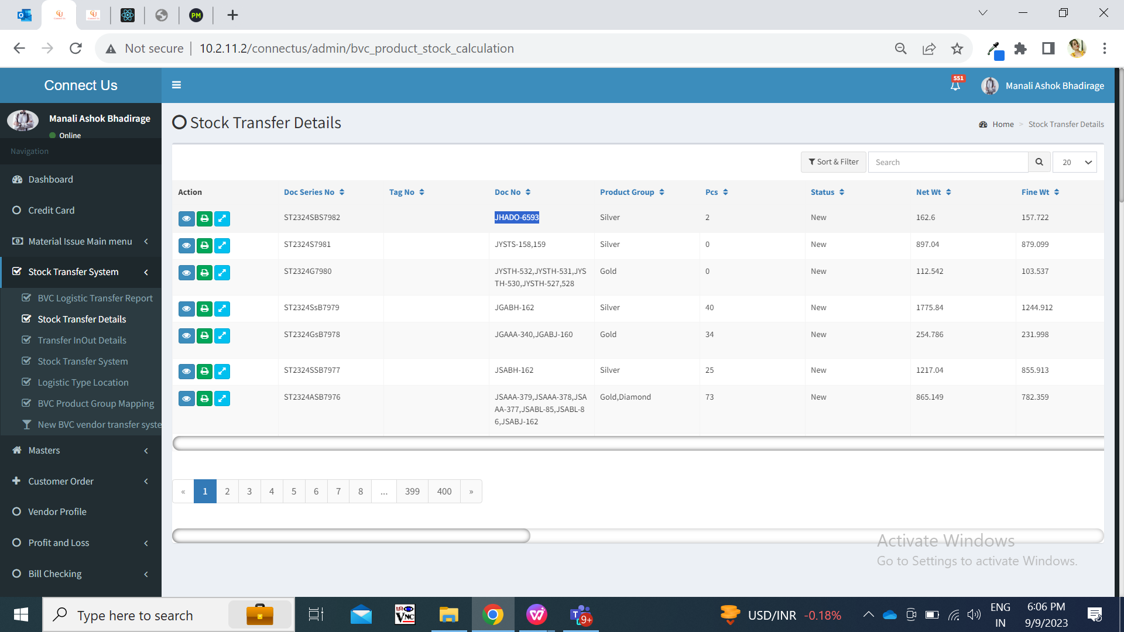The height and width of the screenshot is (632, 1124).
Task: View details for row ST2324G7980
Action: click(186, 273)
